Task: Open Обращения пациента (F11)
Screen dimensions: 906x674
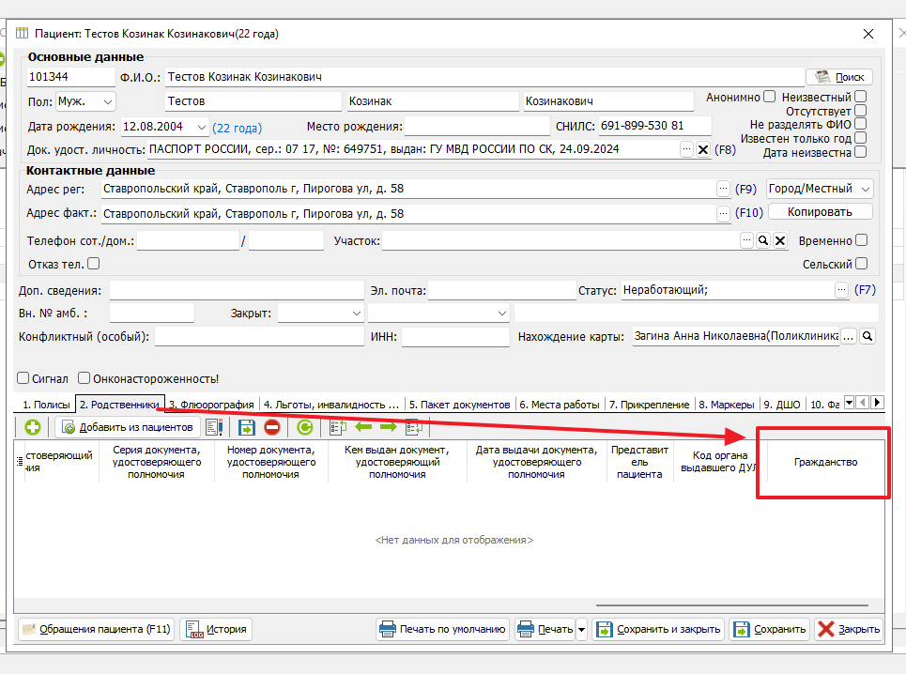Action: click(97, 629)
